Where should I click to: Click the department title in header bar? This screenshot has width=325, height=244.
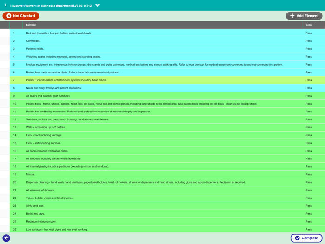[x=52, y=6]
